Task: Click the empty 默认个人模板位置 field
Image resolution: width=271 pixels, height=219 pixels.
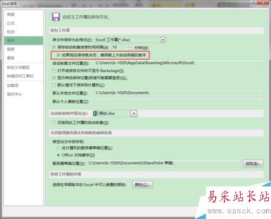Action: (x=179, y=102)
